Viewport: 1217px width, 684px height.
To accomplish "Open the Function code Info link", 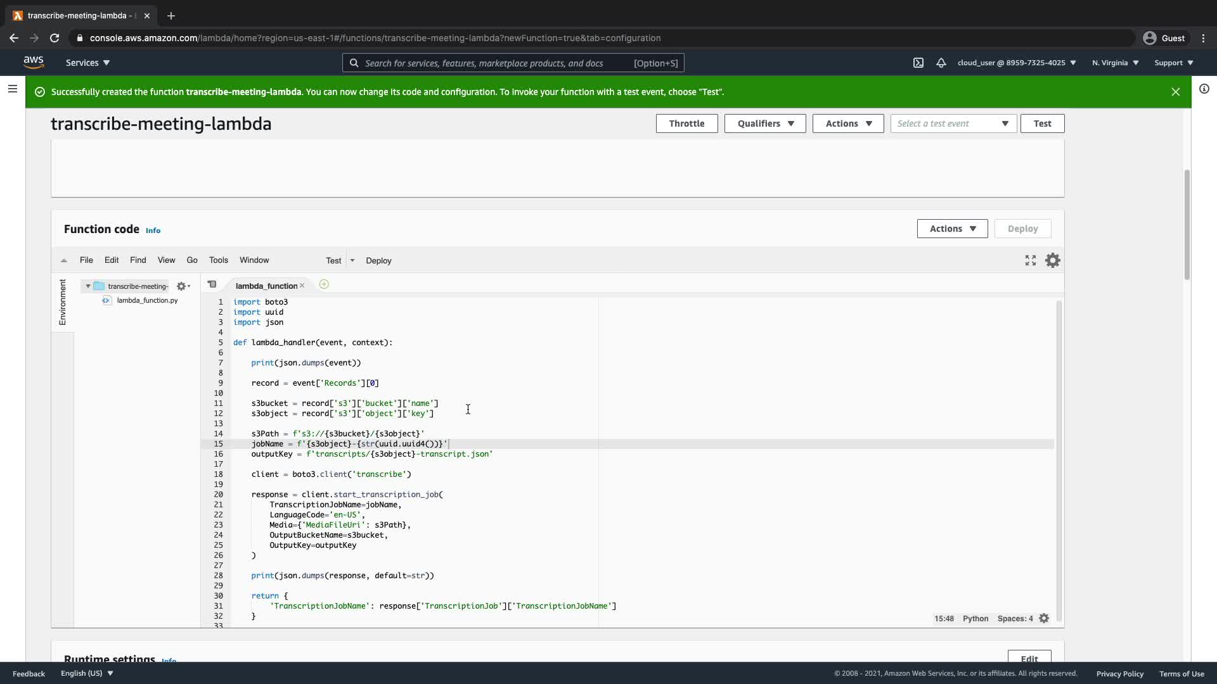I will click(153, 231).
